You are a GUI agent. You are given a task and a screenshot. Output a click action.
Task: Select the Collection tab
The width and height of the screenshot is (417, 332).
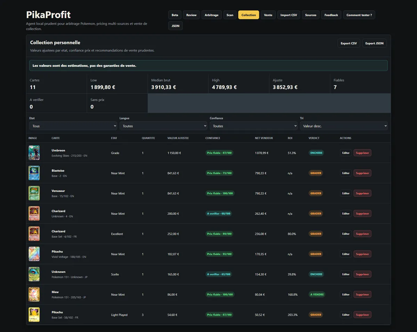click(248, 15)
